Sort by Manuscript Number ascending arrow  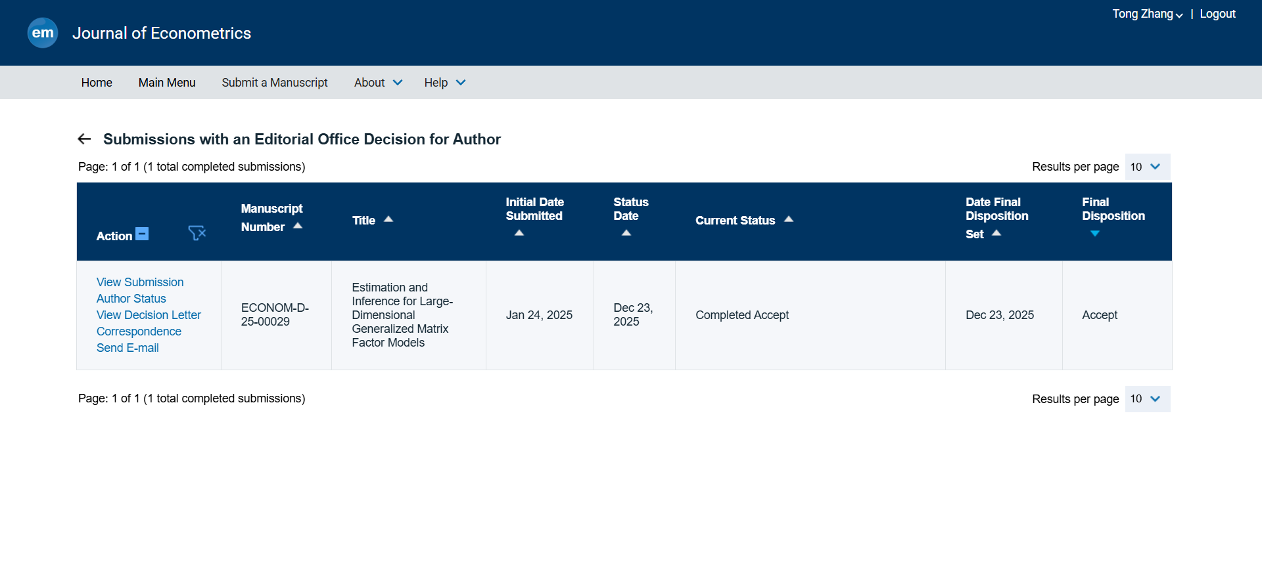click(x=298, y=226)
